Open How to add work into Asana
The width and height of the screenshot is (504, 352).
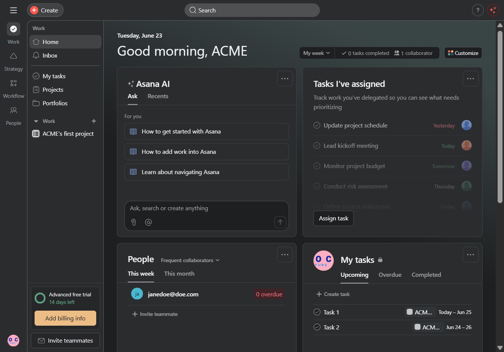[x=207, y=152]
